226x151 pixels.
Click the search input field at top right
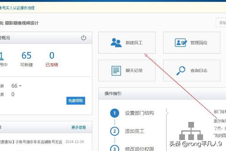pyautogui.click(x=221, y=23)
